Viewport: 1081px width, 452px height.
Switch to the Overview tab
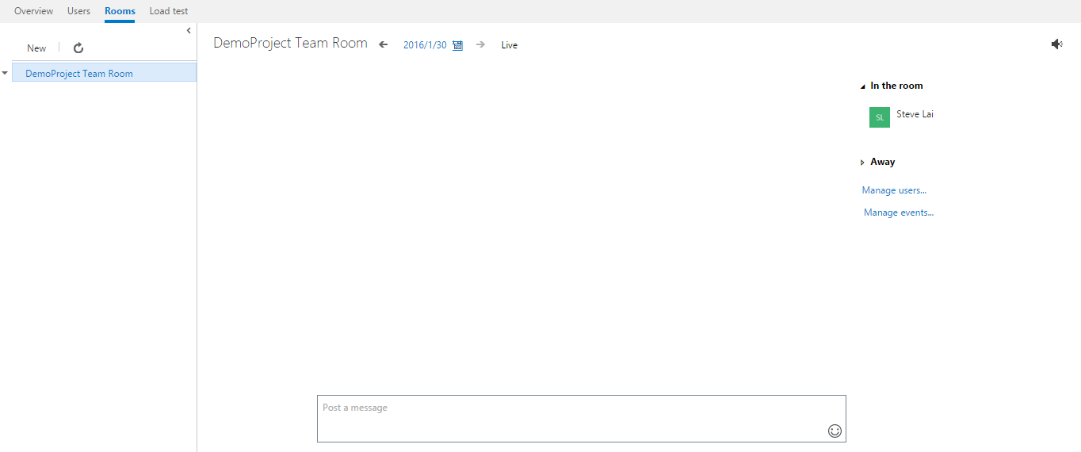(33, 11)
